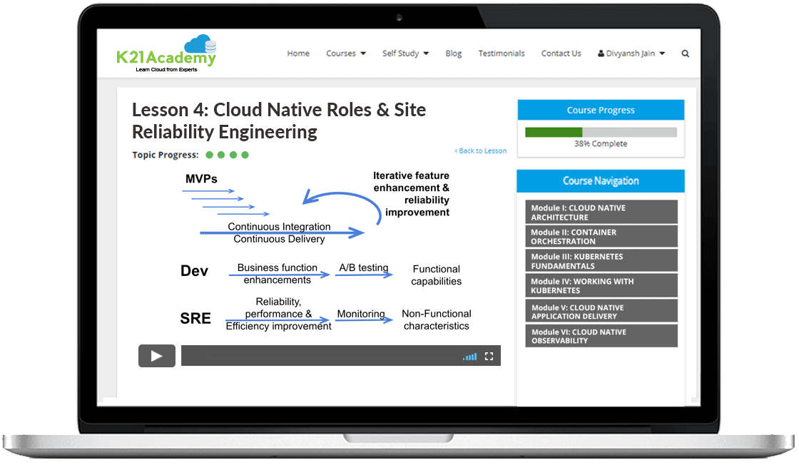This screenshot has width=799, height=465.
Task: Click the 38% Complete course progress bar
Action: 600,132
